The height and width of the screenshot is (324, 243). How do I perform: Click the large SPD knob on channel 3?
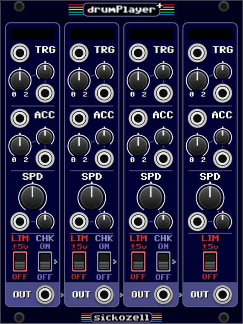[x=150, y=197]
